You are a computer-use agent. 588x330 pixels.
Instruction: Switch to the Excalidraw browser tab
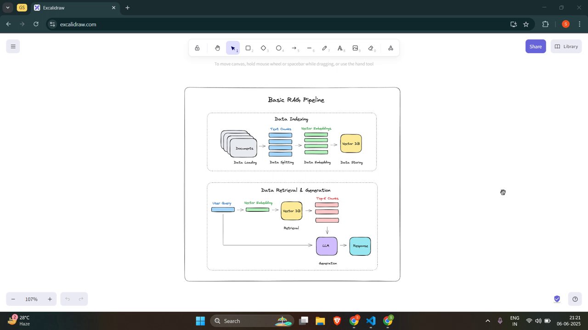click(x=75, y=8)
